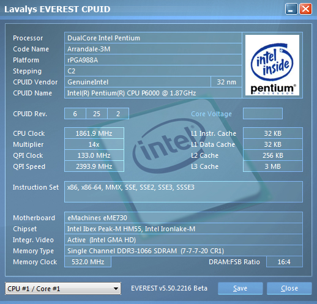Click the Intel Inside Pentium logo

click(x=272, y=65)
